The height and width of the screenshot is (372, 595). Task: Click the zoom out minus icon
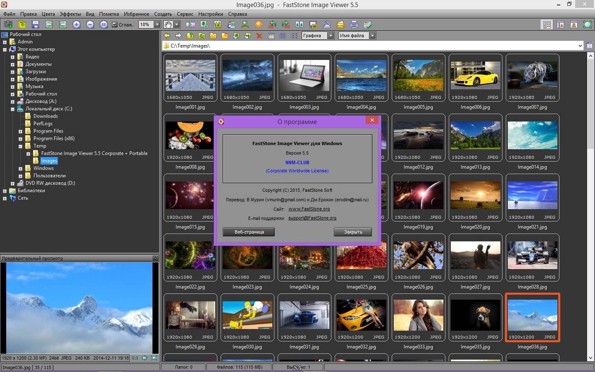click(90, 24)
